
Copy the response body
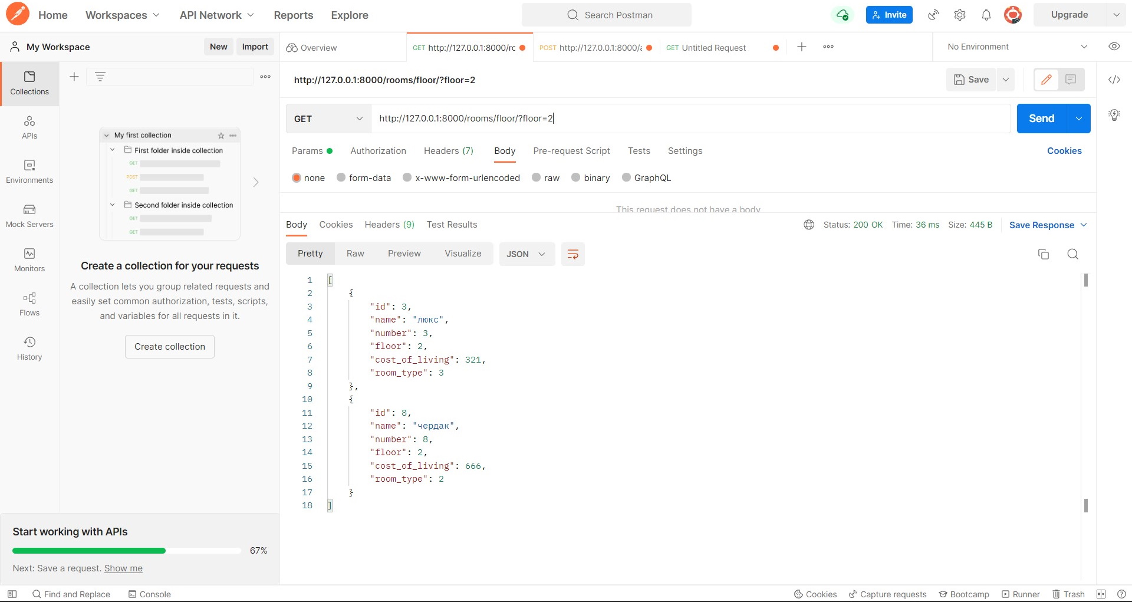1043,254
